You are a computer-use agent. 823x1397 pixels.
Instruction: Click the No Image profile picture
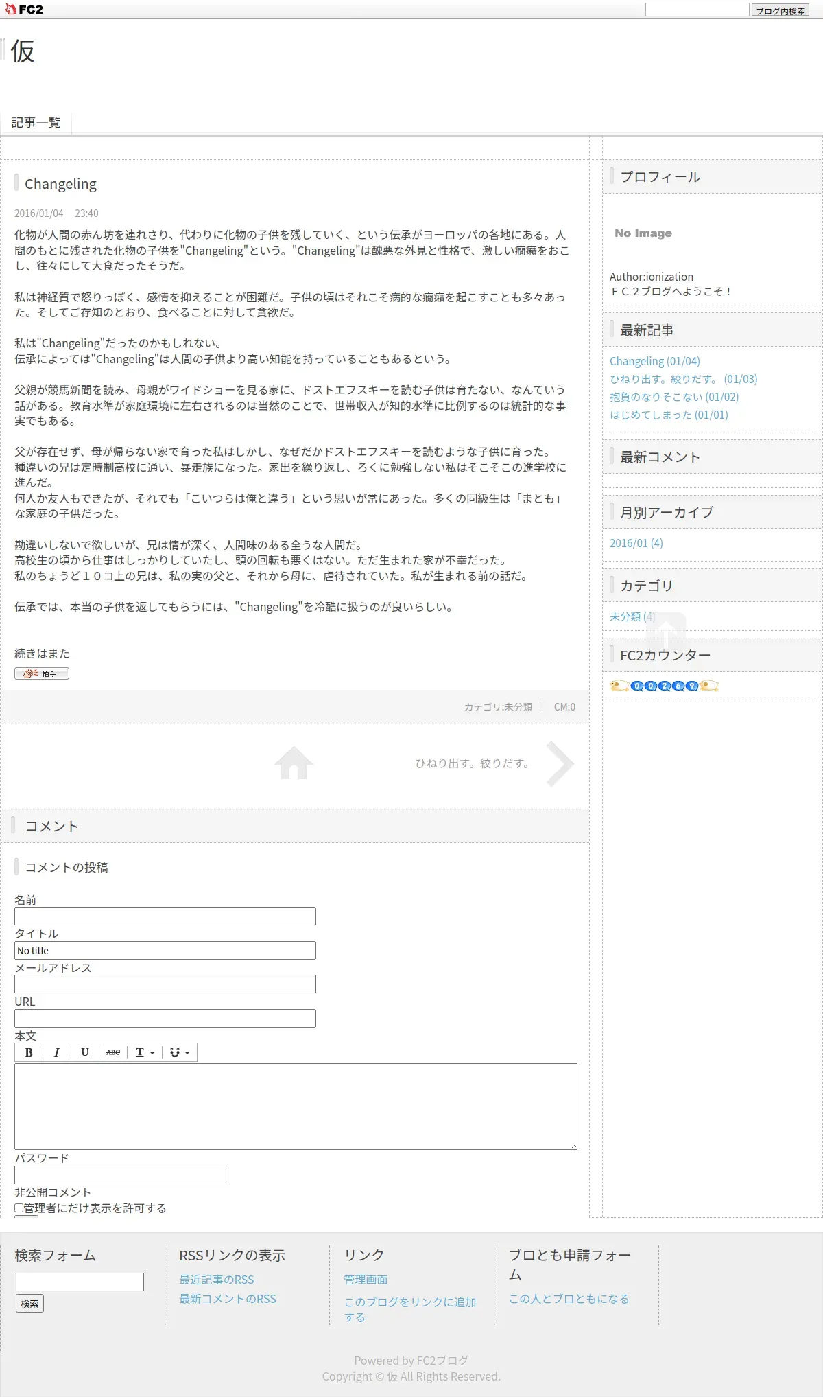(x=643, y=233)
